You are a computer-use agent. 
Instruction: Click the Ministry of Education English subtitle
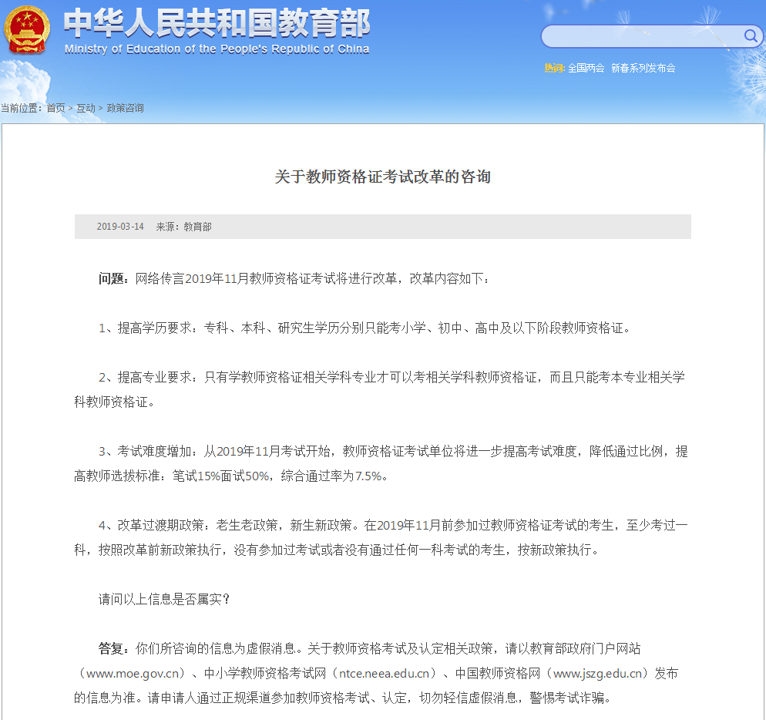217,49
